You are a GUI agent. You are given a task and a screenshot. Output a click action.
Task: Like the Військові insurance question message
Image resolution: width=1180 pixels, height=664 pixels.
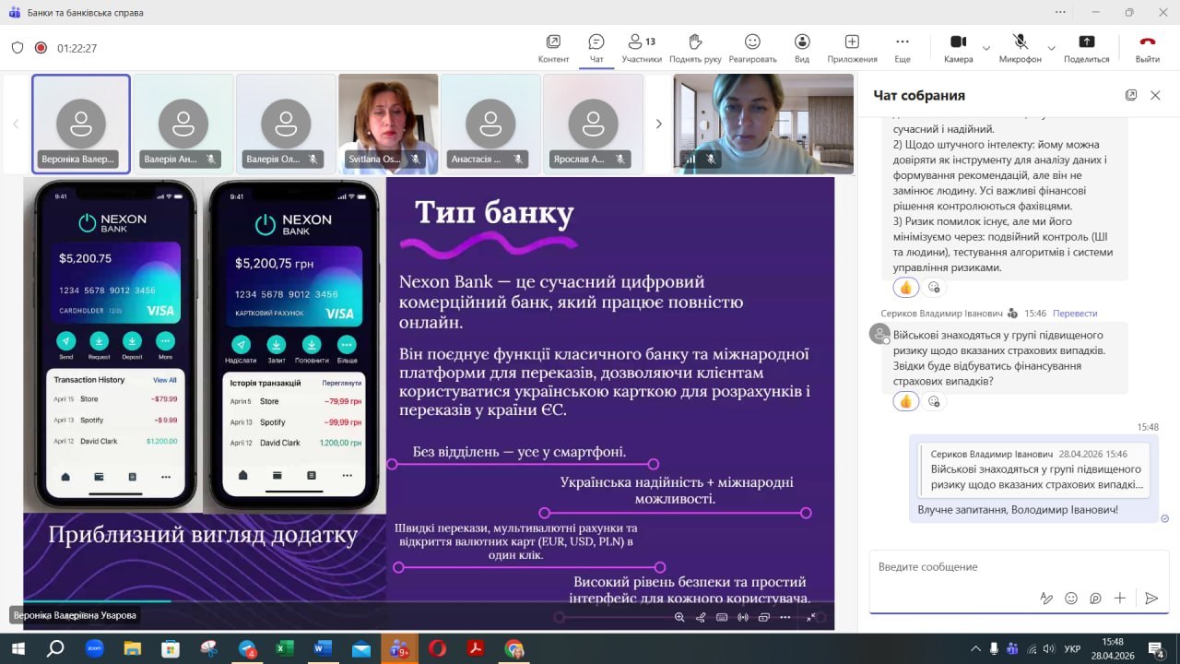[905, 401]
